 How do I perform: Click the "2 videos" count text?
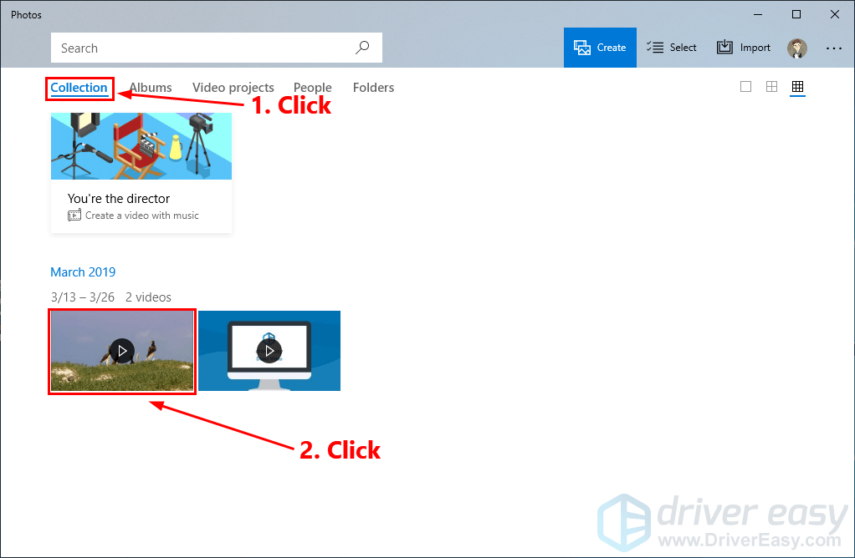click(x=148, y=297)
